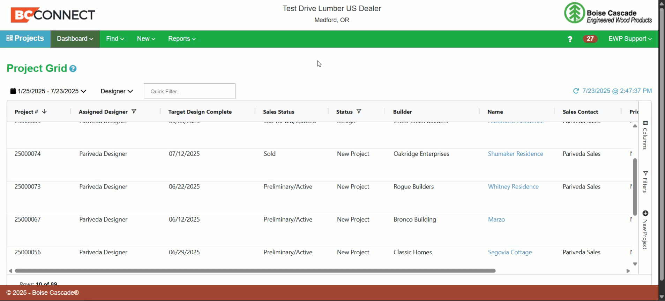Screen dimensions: 665x301
Task: Open the Whitney Residence project link
Action: [x=513, y=186]
